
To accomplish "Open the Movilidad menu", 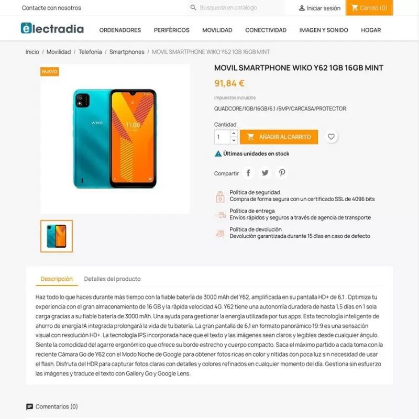I will [217, 30].
